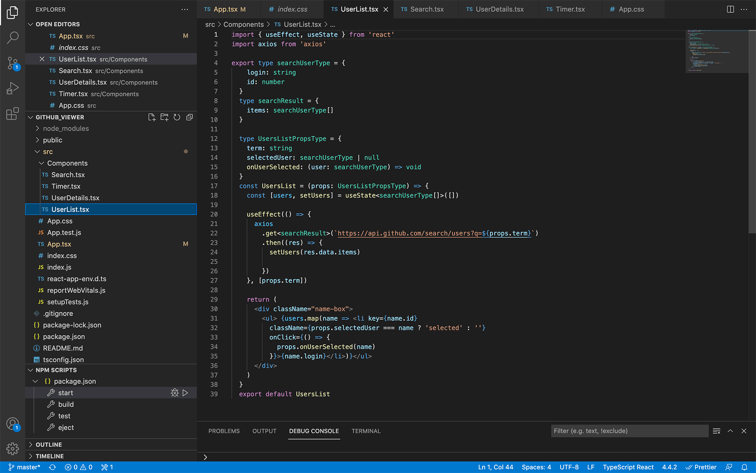This screenshot has width=756, height=473.
Task: Switch to the Search.tsx editor tab
Action: 426,9
